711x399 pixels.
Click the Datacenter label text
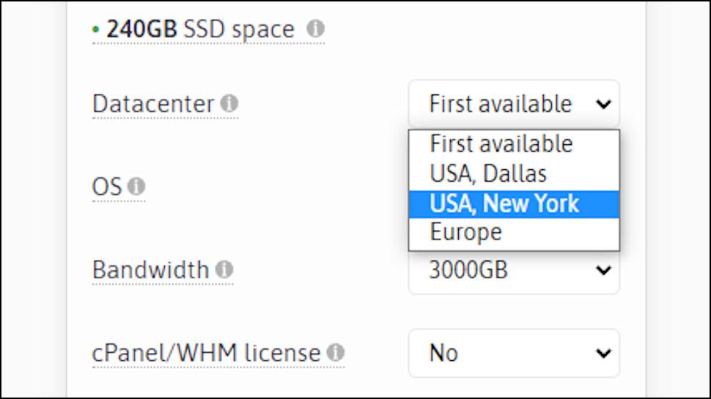coord(152,104)
